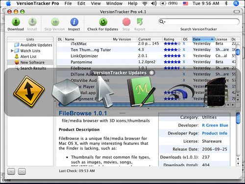The height and width of the screenshot is (184, 245).
Task: Click the Last Check status text
Action: 77,171
